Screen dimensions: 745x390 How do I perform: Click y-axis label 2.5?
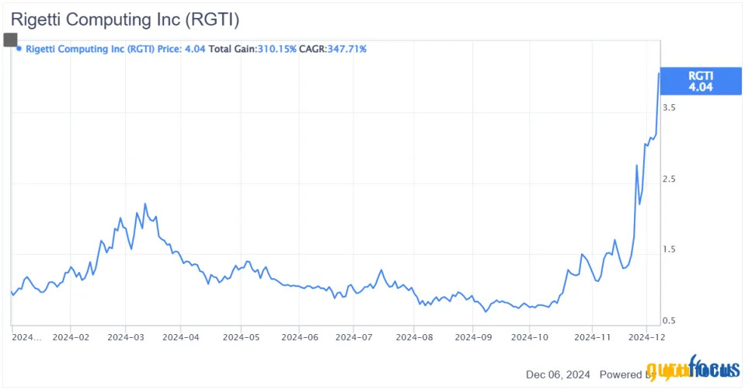click(x=669, y=179)
